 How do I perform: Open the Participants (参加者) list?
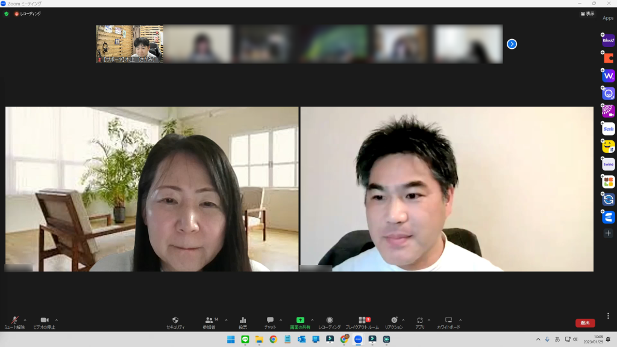tap(209, 322)
